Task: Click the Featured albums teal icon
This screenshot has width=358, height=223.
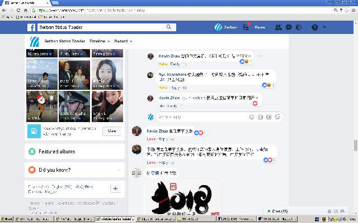Action: tap(32, 152)
